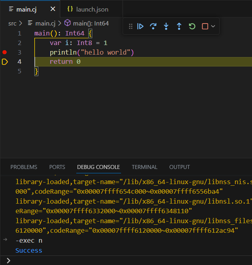Image resolution: width=252 pixels, height=265 pixels.
Task: Click the debug toolbar drag handle
Action: 131,26
